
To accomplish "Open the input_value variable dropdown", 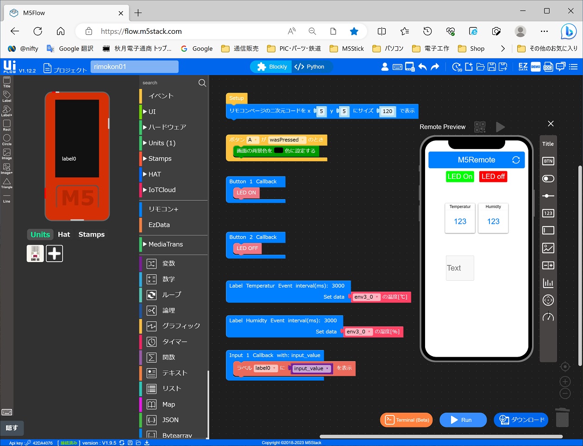I will tap(312, 369).
